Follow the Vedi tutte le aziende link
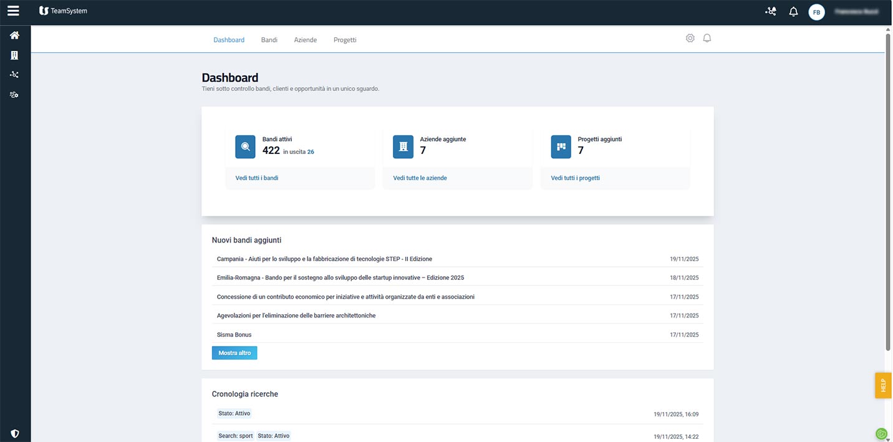The width and height of the screenshot is (893, 442). (x=420, y=178)
